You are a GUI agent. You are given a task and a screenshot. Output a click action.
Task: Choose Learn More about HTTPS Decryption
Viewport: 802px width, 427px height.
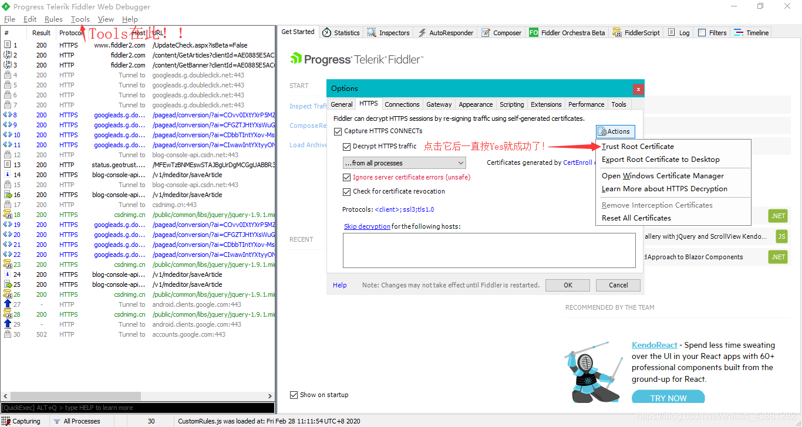[x=673, y=189]
